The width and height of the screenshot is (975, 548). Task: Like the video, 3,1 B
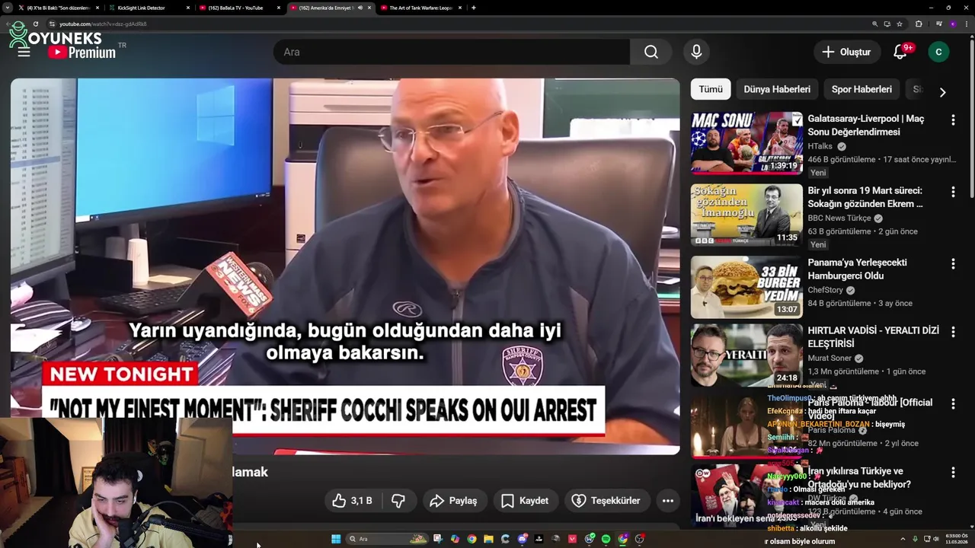pyautogui.click(x=353, y=500)
